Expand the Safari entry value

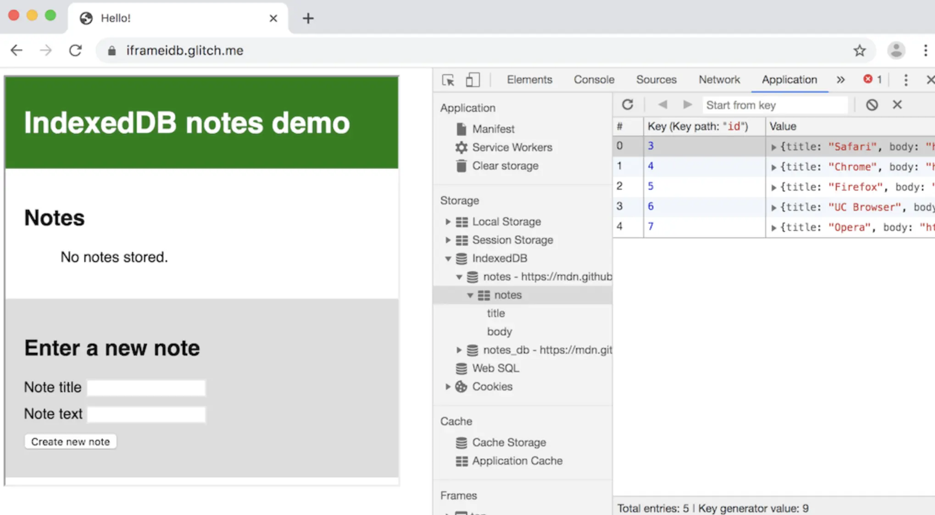coord(774,147)
